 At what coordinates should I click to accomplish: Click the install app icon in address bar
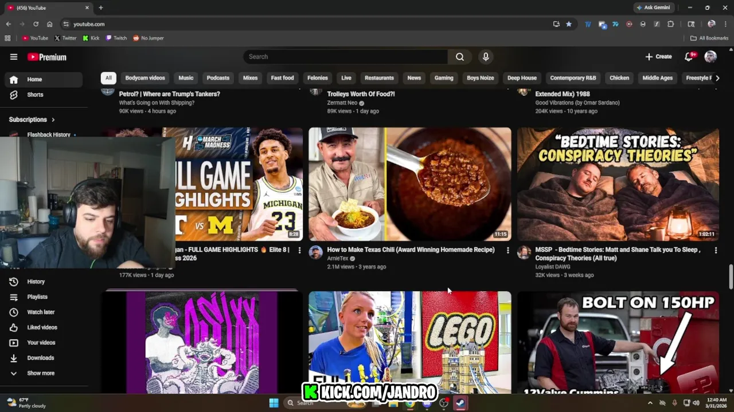[556, 24]
